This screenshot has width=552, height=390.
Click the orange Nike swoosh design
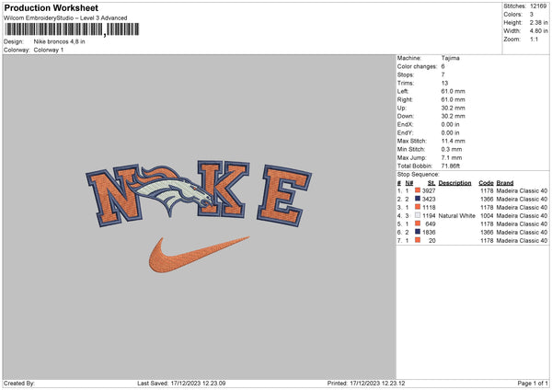(x=199, y=254)
